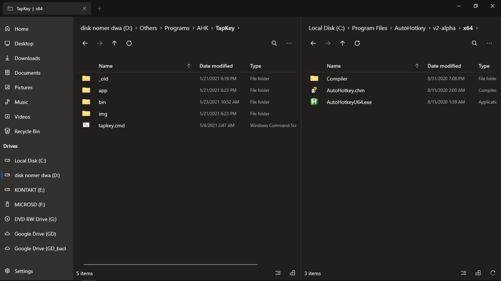Open Google Drive (GD_back in sidebar

[37, 249]
